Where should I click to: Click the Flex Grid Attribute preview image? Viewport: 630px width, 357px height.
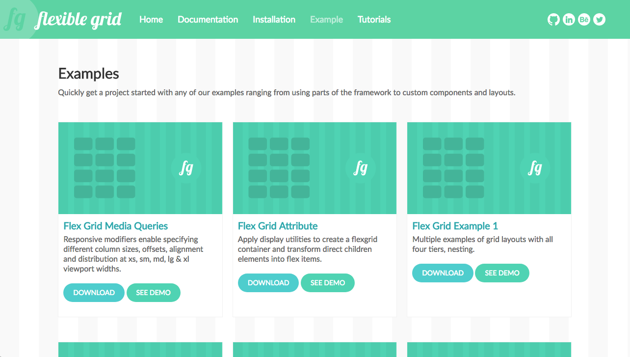pos(315,168)
